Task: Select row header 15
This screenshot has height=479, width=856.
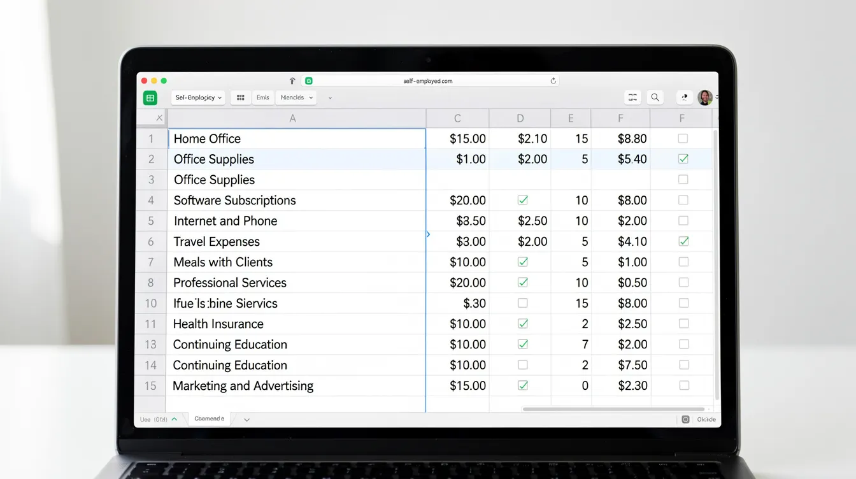Action: pos(151,385)
